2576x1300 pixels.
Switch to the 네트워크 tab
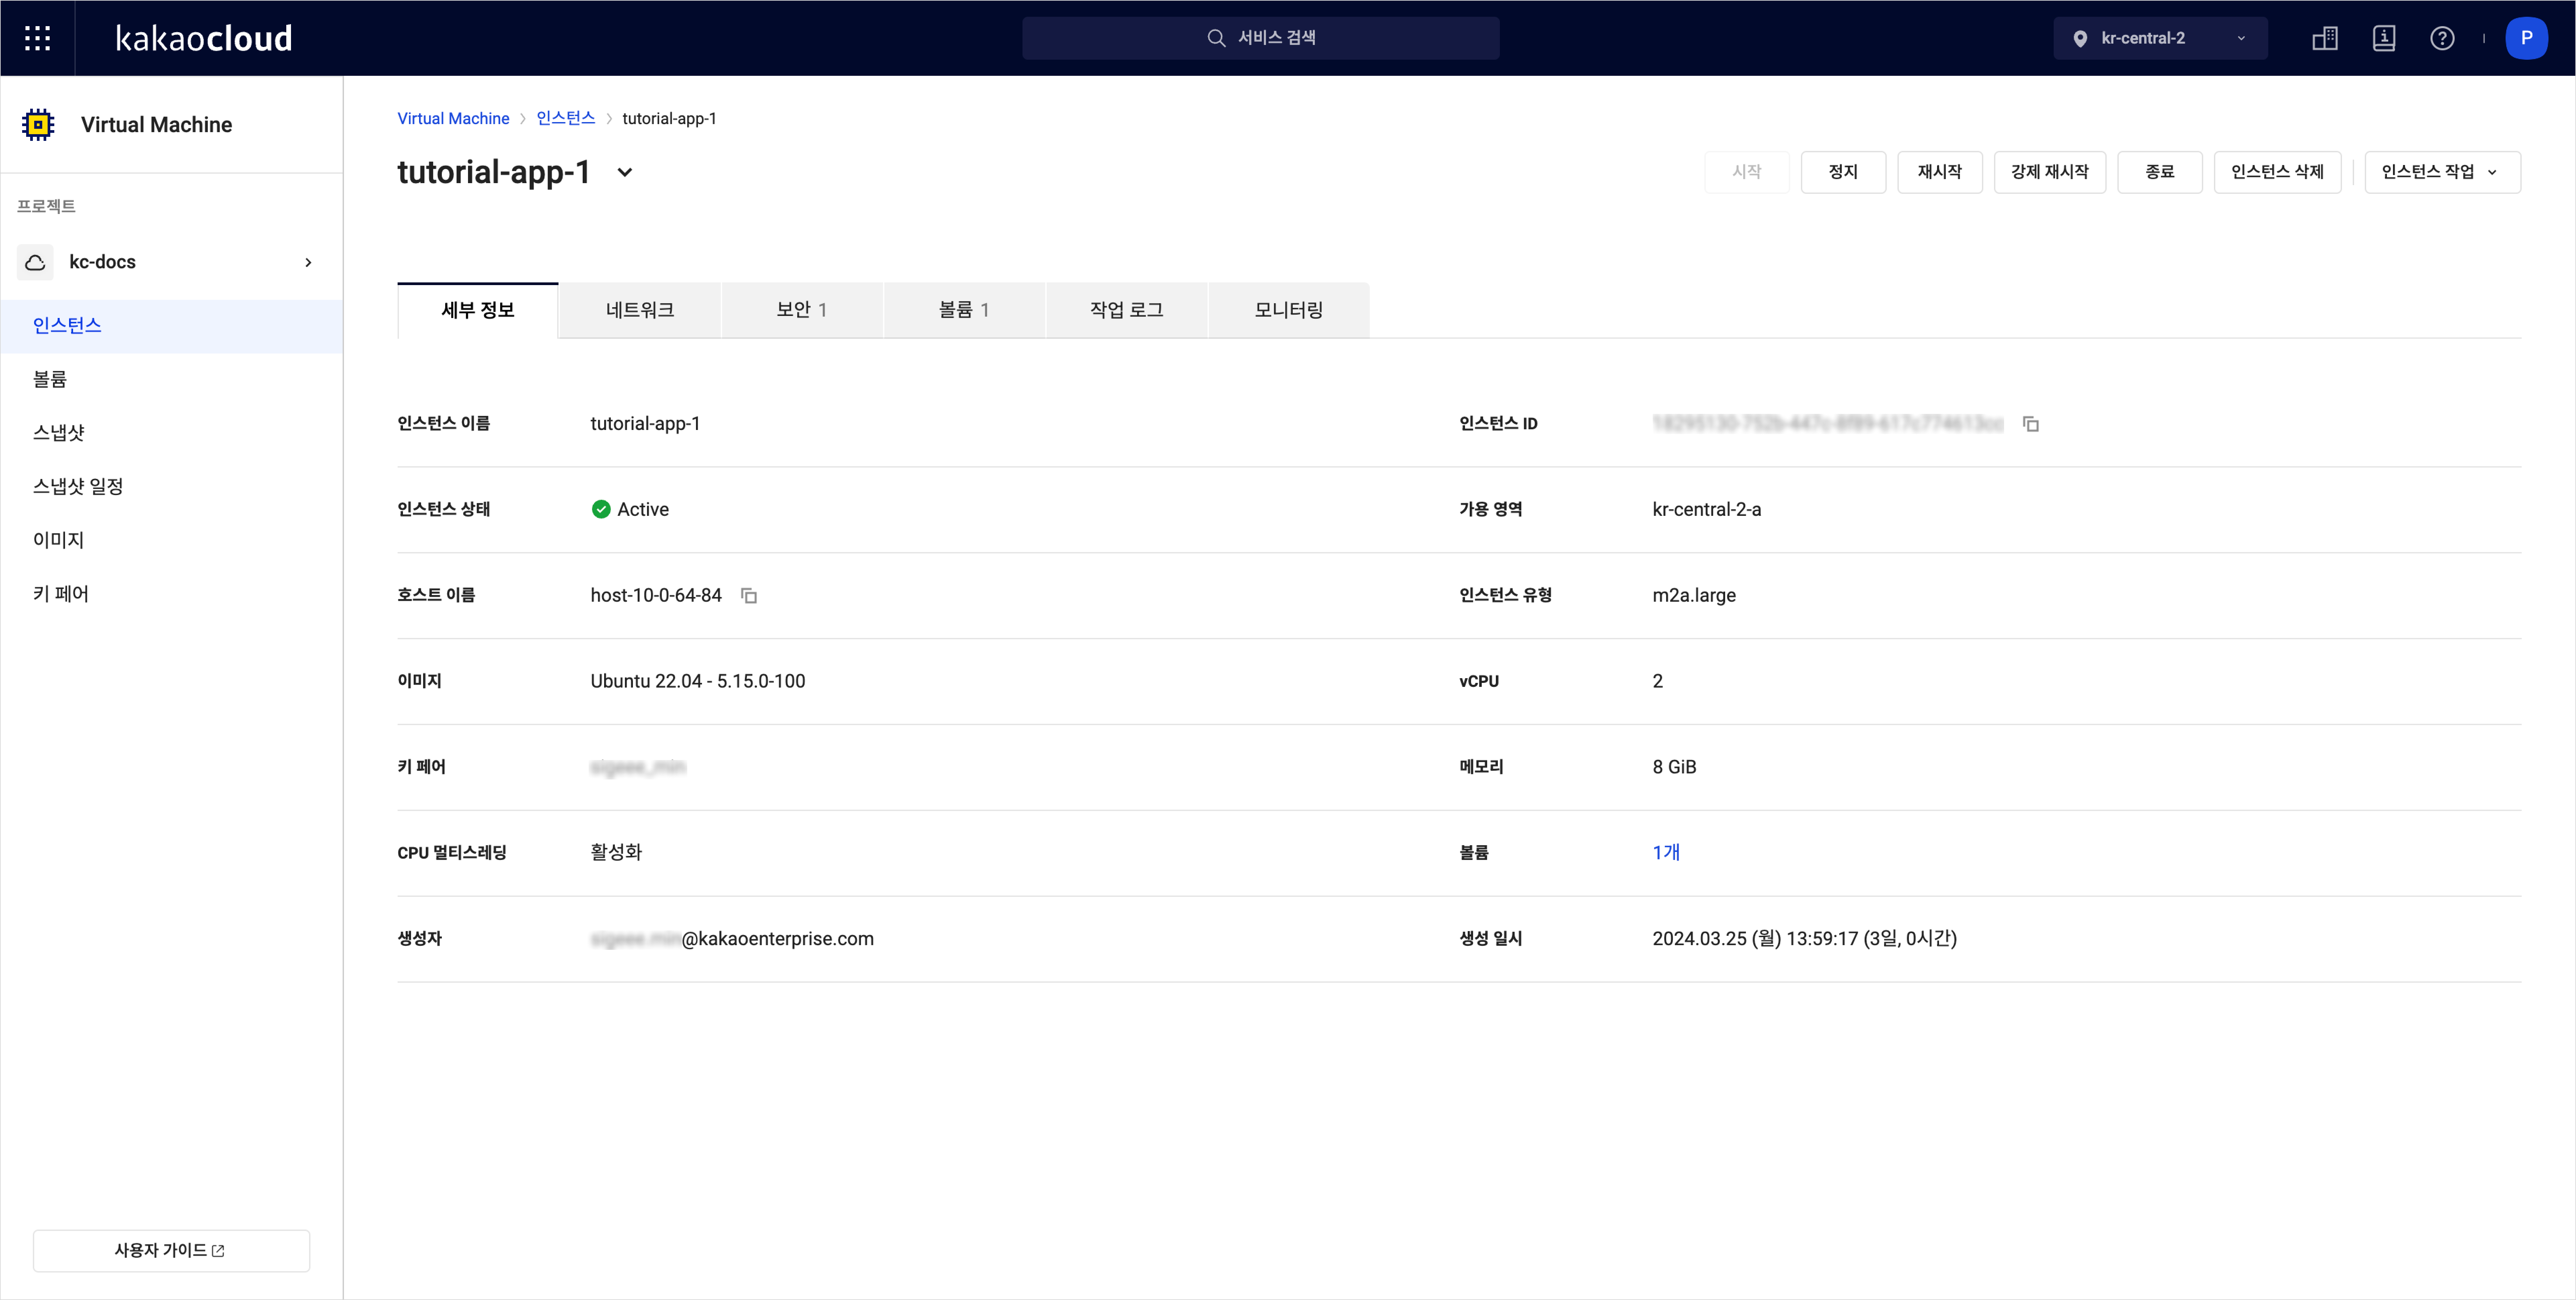[x=640, y=310]
